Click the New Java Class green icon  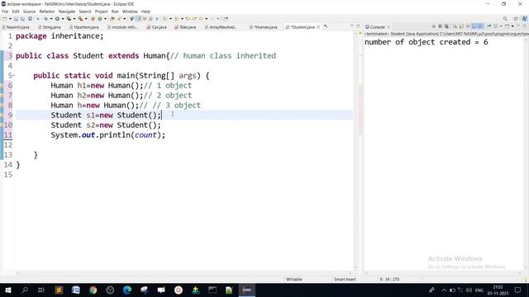100,19
